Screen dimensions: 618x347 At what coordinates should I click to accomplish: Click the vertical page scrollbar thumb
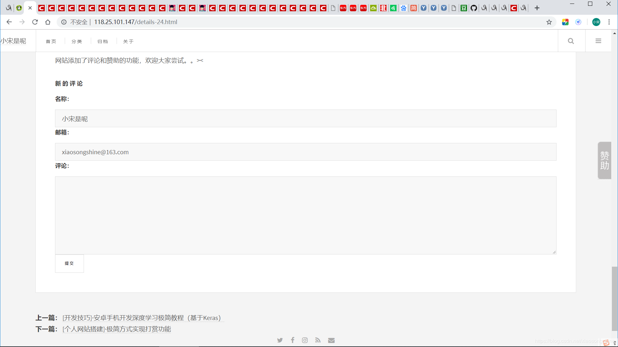614,298
